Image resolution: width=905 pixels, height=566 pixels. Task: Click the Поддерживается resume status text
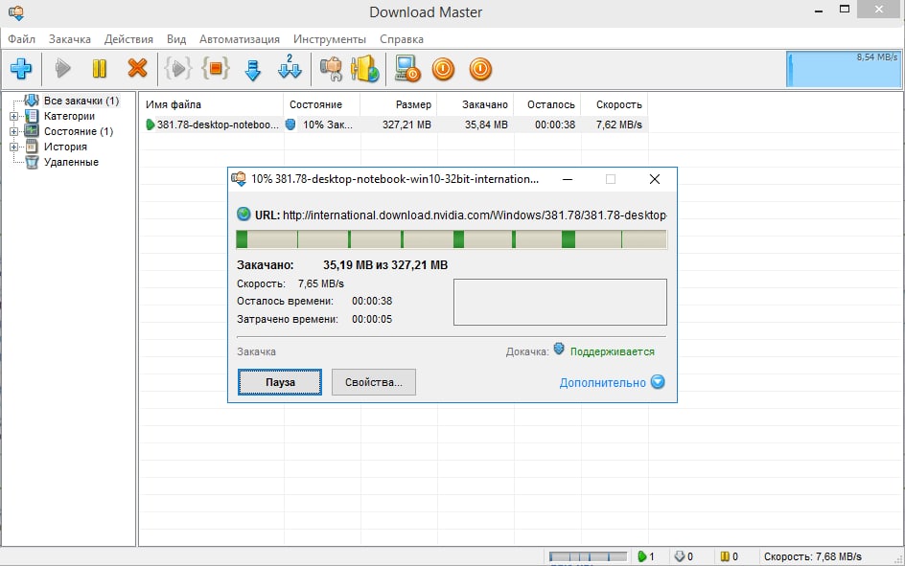click(x=613, y=351)
